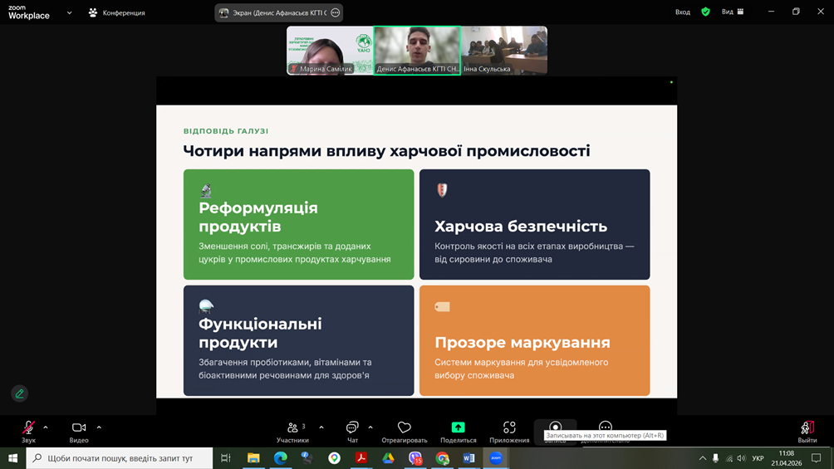
Task: Click the green Поделиться share screen button
Action: (458, 430)
